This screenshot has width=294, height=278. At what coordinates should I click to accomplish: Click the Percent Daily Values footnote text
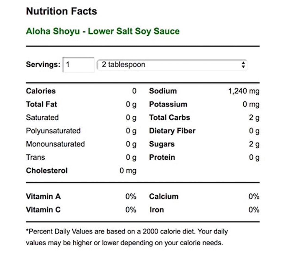(127, 237)
